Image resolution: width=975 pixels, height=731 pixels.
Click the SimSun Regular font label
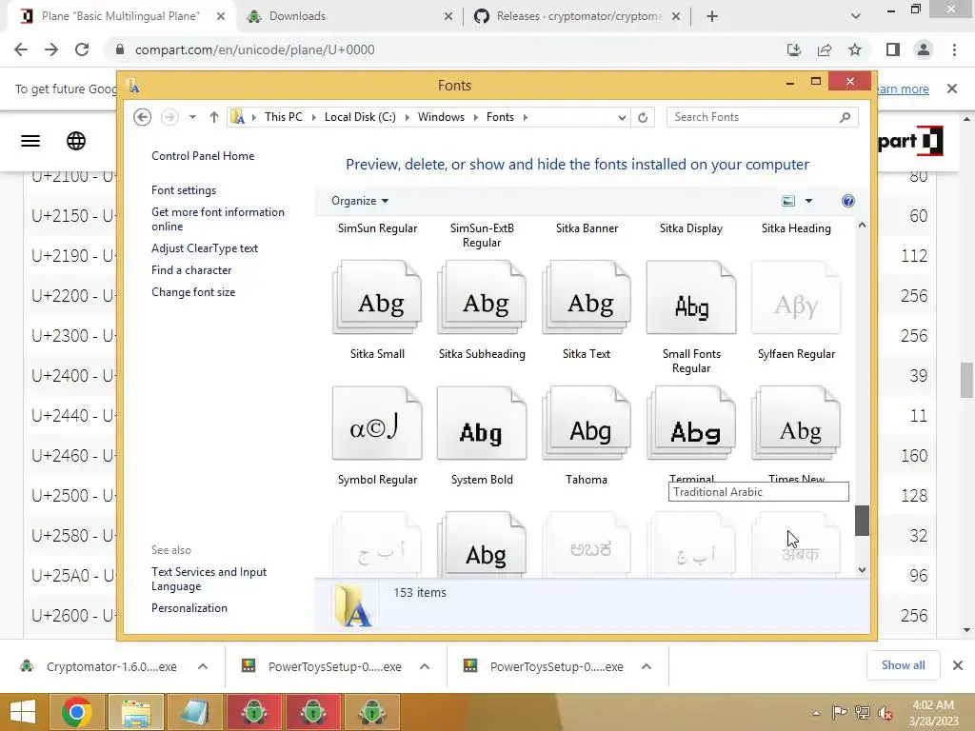coord(377,228)
